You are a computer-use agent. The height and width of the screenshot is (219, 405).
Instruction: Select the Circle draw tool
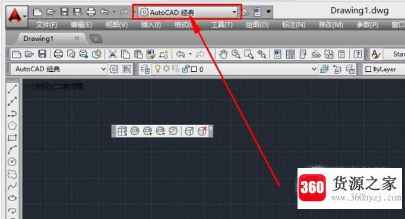pyautogui.click(x=12, y=161)
